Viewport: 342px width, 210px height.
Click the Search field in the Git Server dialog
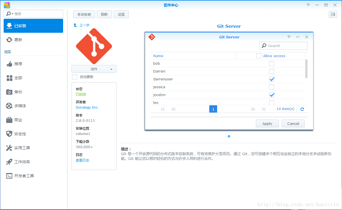pyautogui.click(x=283, y=46)
